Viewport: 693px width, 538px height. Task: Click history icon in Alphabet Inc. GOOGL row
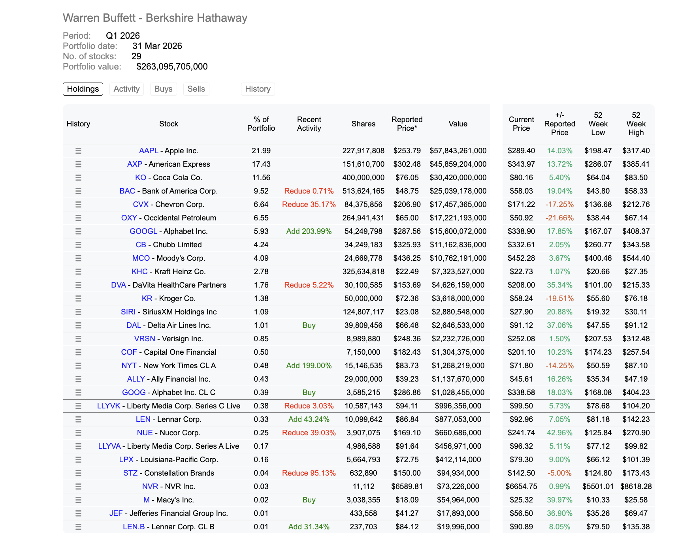[x=78, y=231]
